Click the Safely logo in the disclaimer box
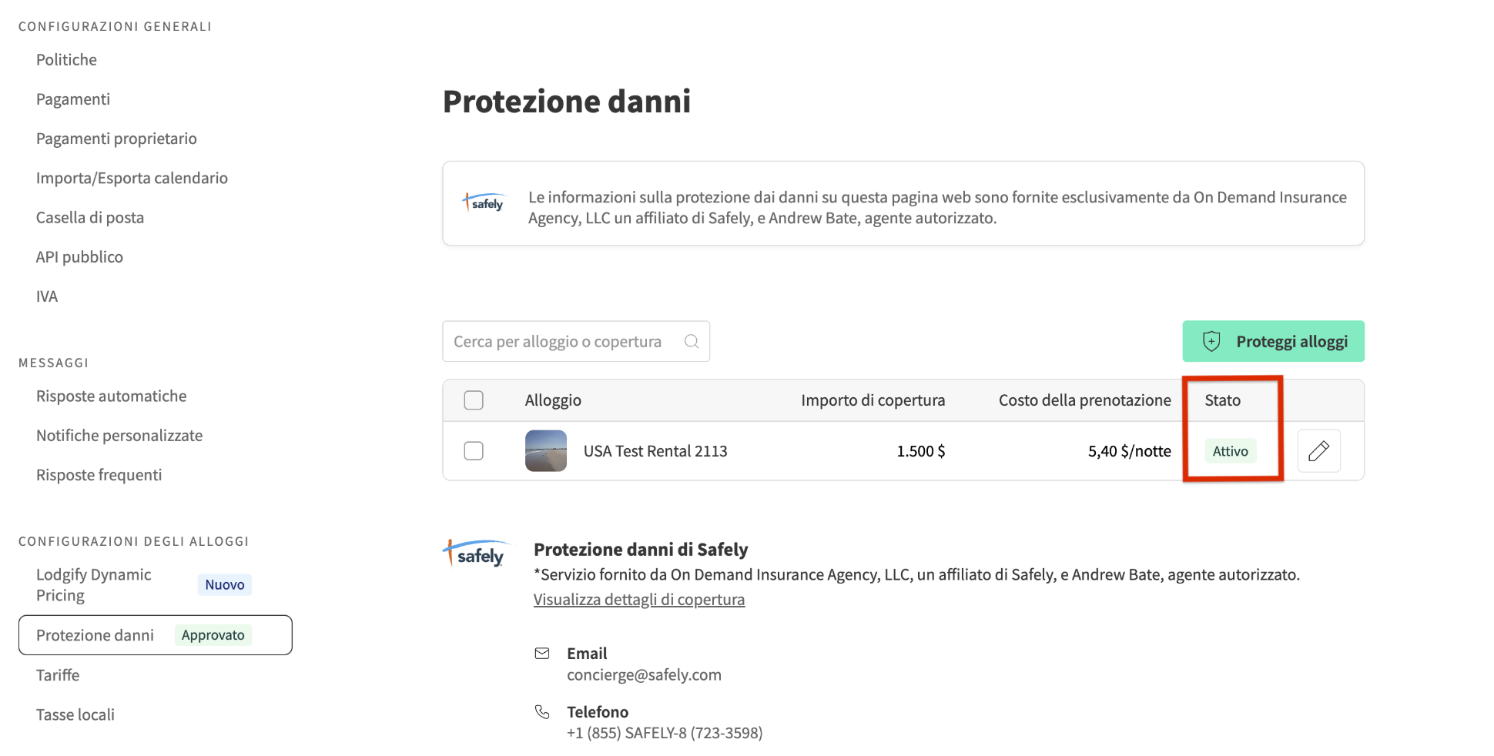 coord(484,202)
